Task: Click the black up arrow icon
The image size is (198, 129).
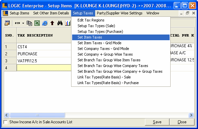Action: (x=52, y=23)
